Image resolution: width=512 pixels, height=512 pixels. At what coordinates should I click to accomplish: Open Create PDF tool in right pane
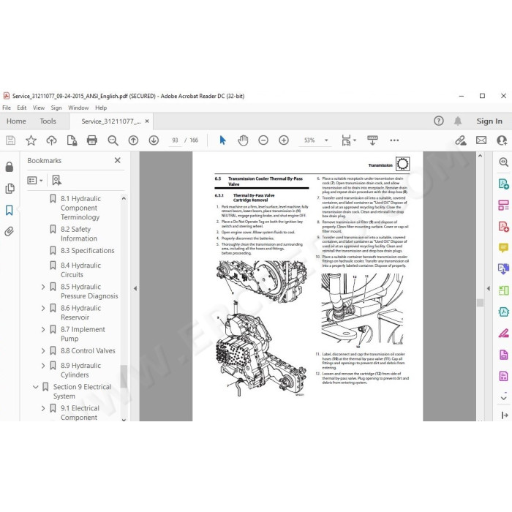coord(503,184)
